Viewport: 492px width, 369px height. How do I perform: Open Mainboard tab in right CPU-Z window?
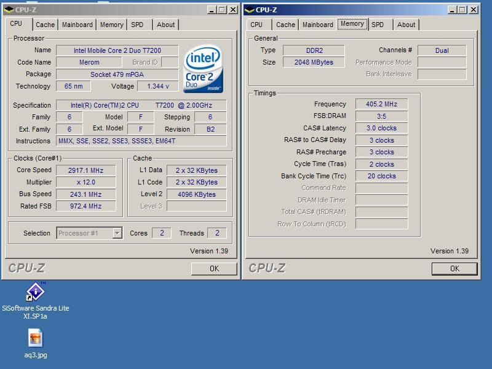click(x=318, y=25)
